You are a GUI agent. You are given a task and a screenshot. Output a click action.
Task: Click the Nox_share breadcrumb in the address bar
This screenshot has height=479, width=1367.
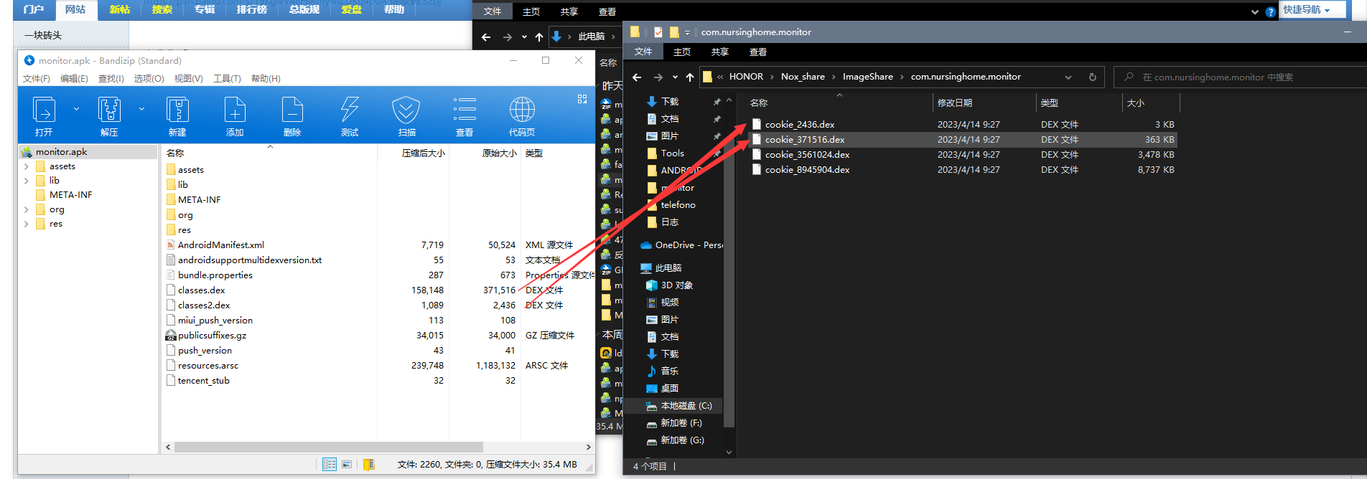coord(803,77)
